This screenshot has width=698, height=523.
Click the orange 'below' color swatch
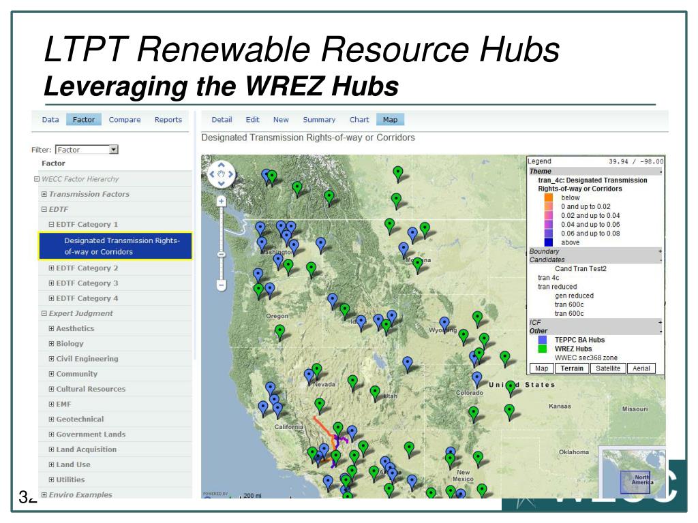coord(549,197)
